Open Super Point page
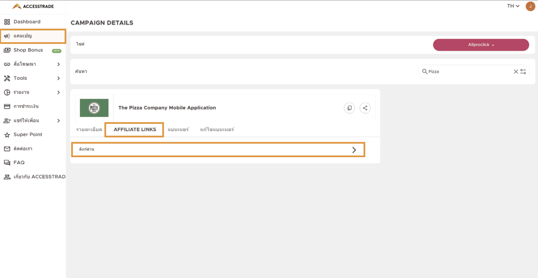 (33, 135)
